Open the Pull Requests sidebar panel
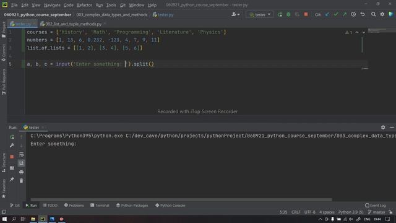This screenshot has height=223, width=396. [x=4, y=82]
